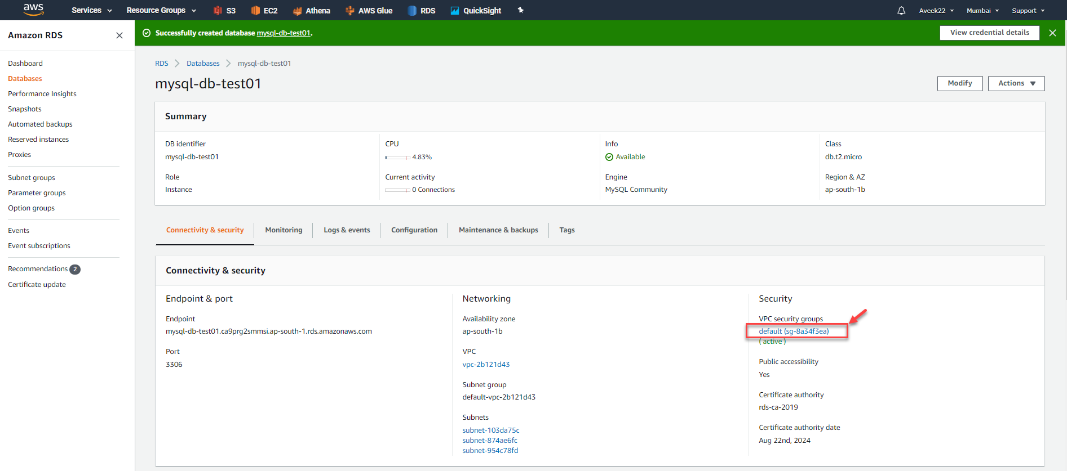Image resolution: width=1067 pixels, height=471 pixels.
Task: Expand the Services dropdown menu
Action: point(92,10)
